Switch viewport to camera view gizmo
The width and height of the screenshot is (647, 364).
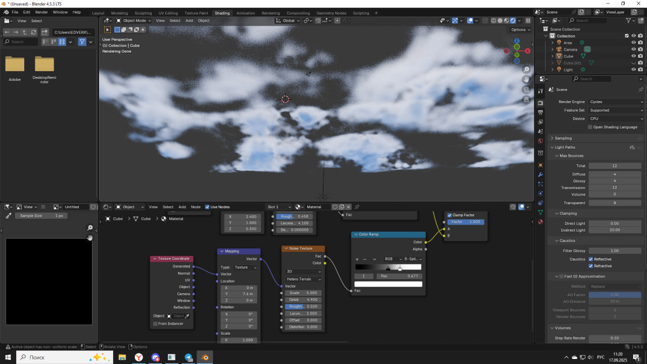point(527,89)
